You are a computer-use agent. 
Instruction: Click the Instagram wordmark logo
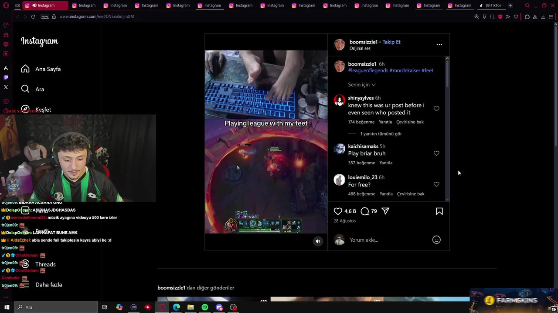[39, 41]
